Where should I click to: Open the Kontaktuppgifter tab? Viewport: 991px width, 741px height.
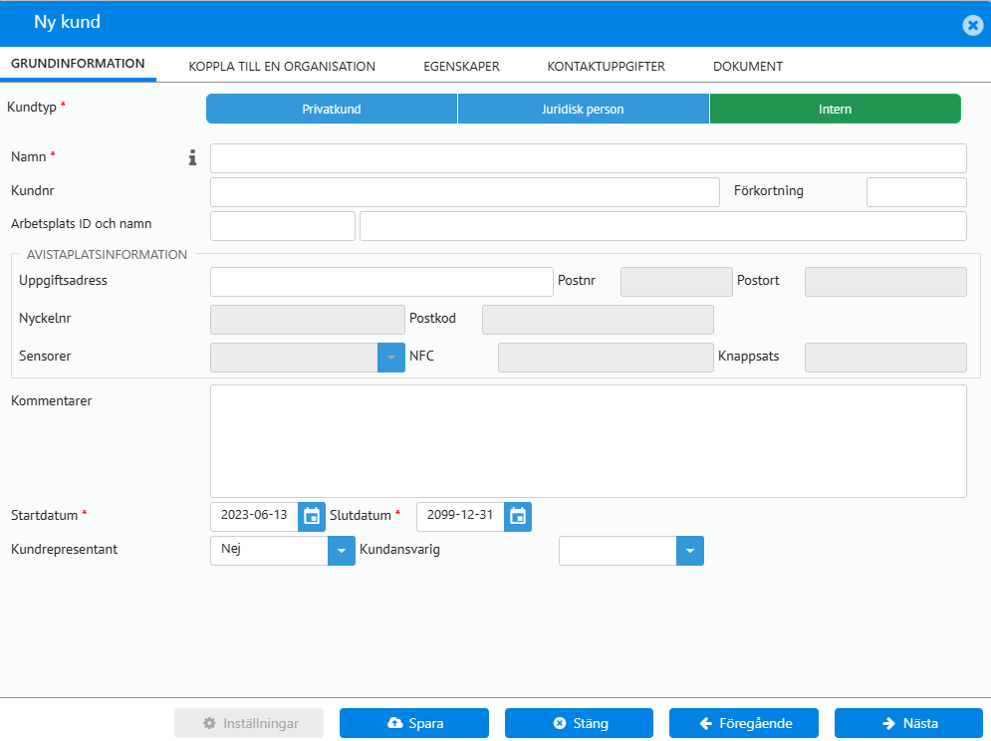[x=607, y=67]
